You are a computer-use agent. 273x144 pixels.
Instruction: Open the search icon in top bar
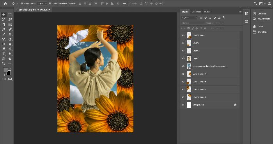tap(255, 3)
